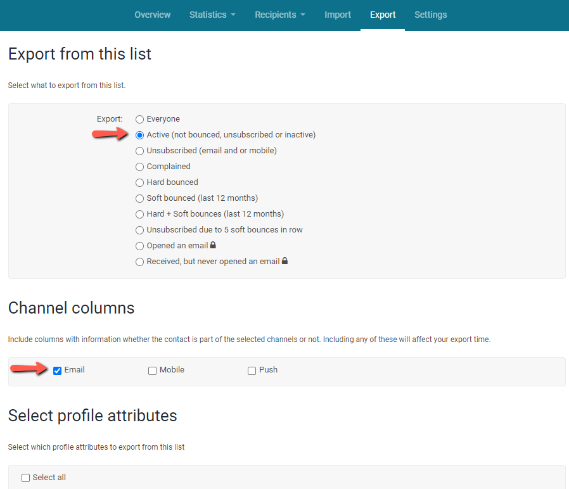Click lock icon beside Opened an email
Image resolution: width=569 pixels, height=489 pixels.
coord(213,246)
